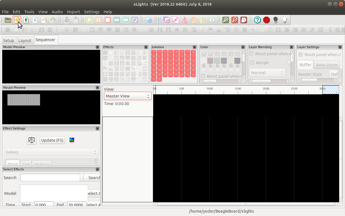Enable the Morph checkbox

[x=252, y=63]
